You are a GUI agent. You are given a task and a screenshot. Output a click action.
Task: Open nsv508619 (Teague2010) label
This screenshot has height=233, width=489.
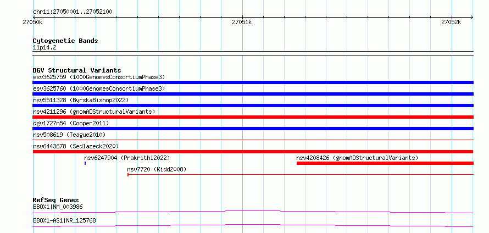click(69, 135)
